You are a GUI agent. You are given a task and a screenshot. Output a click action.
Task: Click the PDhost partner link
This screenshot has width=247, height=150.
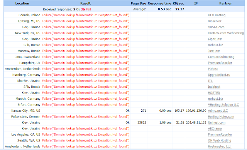click(x=213, y=69)
